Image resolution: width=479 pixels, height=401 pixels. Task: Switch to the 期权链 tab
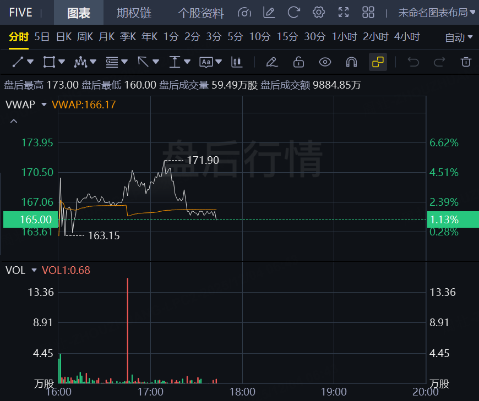click(134, 13)
